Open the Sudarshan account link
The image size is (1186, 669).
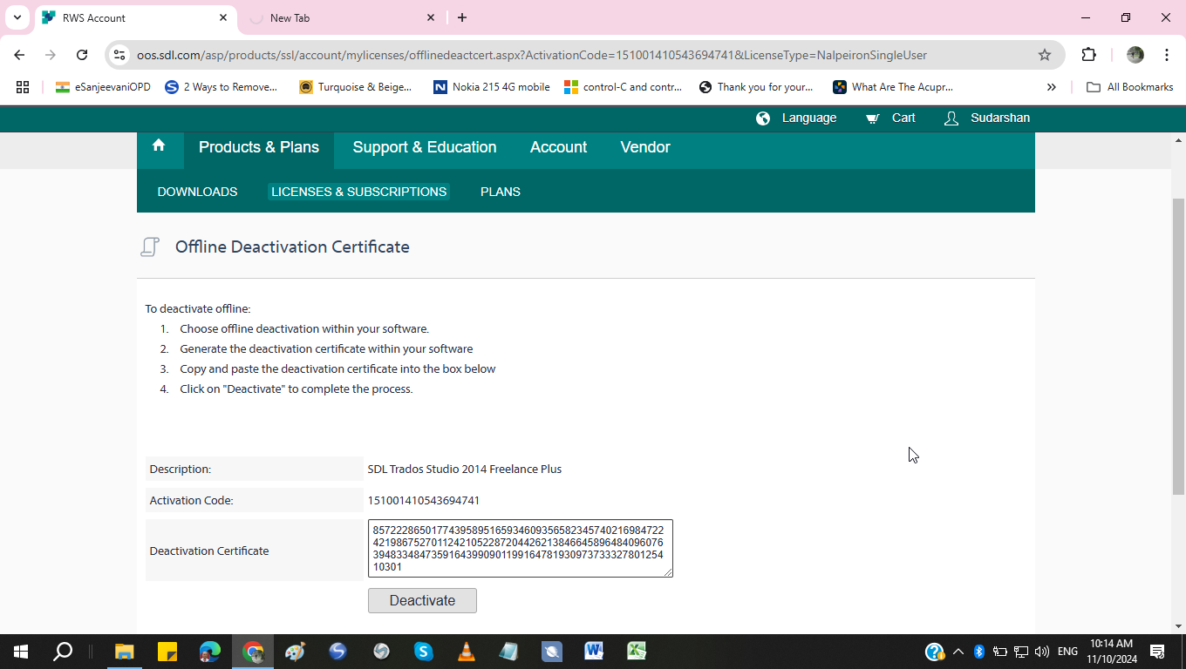click(1000, 118)
